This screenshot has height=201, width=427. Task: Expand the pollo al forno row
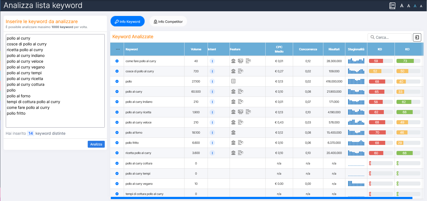117,132
